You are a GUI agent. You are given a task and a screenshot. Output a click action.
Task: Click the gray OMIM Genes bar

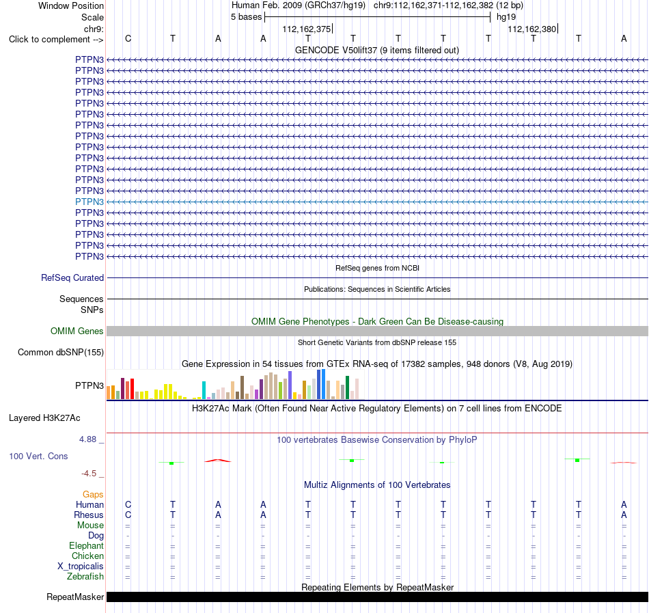(378, 331)
